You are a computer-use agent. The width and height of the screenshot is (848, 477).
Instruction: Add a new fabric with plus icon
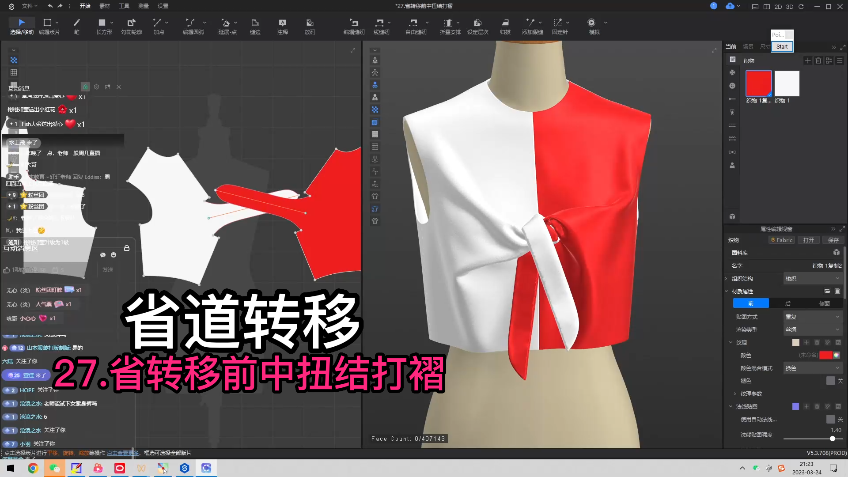807,61
